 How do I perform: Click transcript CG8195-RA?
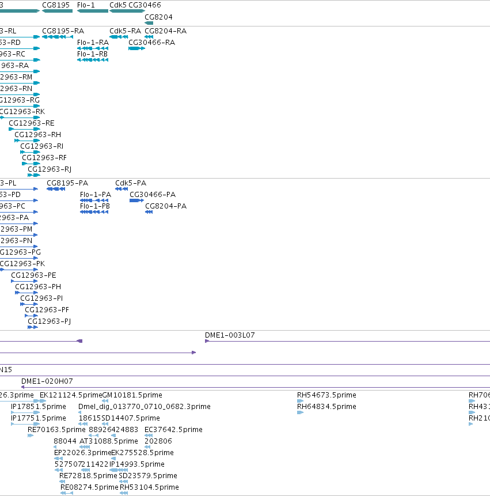(58, 37)
